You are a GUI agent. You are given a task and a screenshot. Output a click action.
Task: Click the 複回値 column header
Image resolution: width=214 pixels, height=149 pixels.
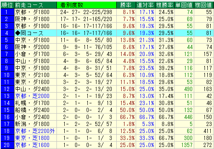pos(204,5)
